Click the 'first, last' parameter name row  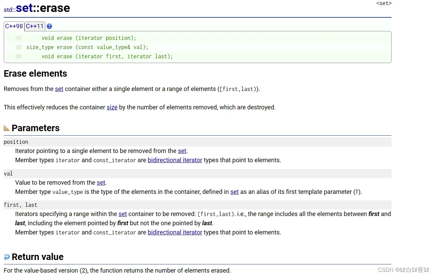20,205
